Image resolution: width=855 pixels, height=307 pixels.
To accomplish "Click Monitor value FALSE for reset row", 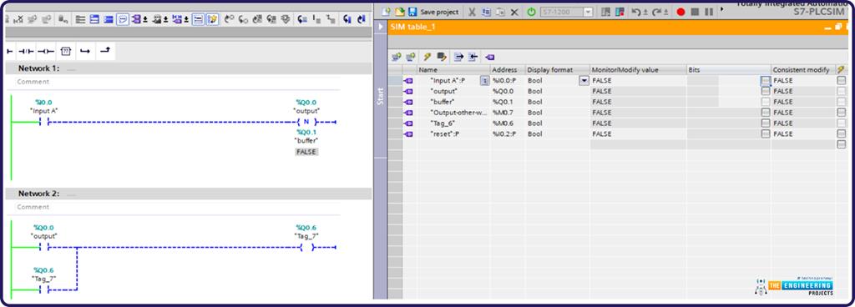I will (x=638, y=133).
